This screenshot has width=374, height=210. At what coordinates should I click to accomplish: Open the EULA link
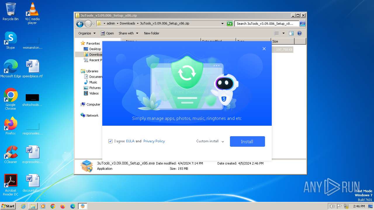130,141
